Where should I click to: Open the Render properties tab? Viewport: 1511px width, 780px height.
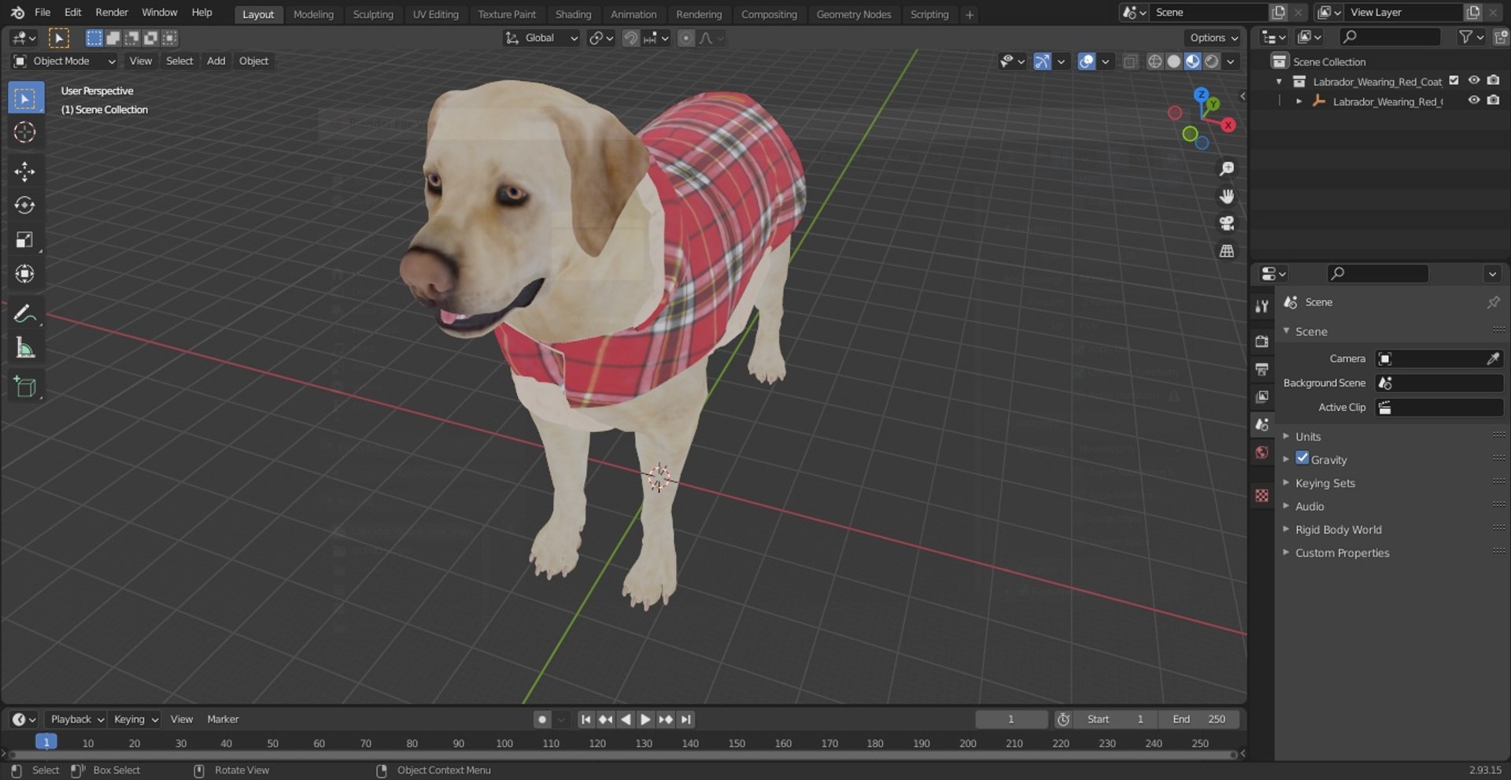click(1262, 342)
